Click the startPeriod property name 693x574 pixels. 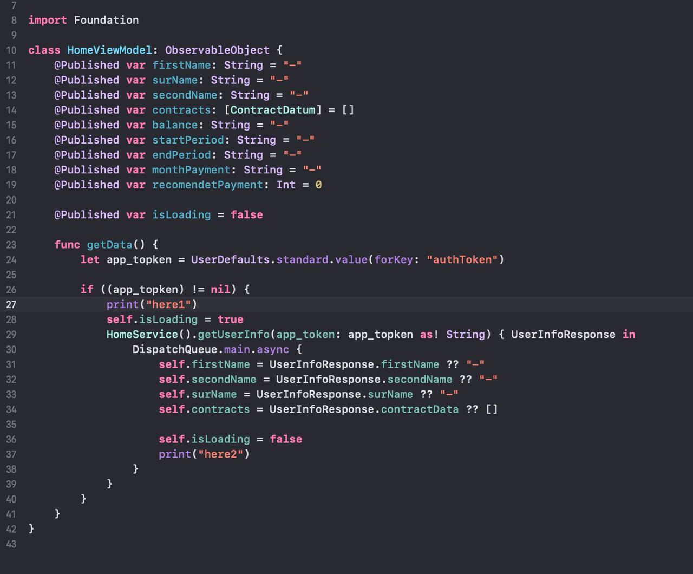188,140
